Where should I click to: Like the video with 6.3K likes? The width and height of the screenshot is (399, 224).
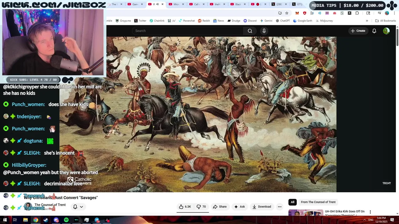click(x=185, y=207)
